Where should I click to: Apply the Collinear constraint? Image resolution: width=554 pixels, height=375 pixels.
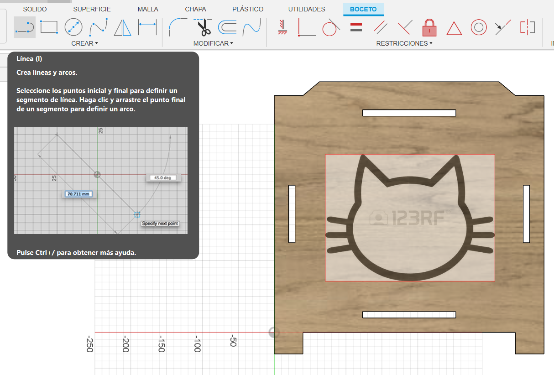pyautogui.click(x=503, y=27)
